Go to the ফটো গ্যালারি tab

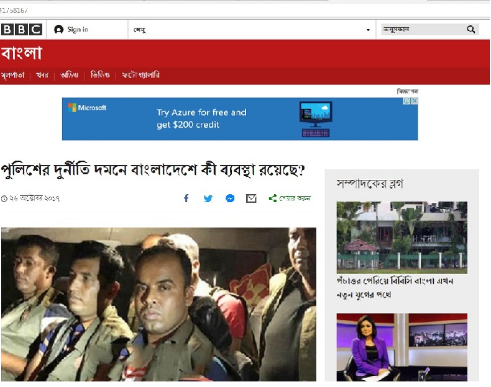140,75
